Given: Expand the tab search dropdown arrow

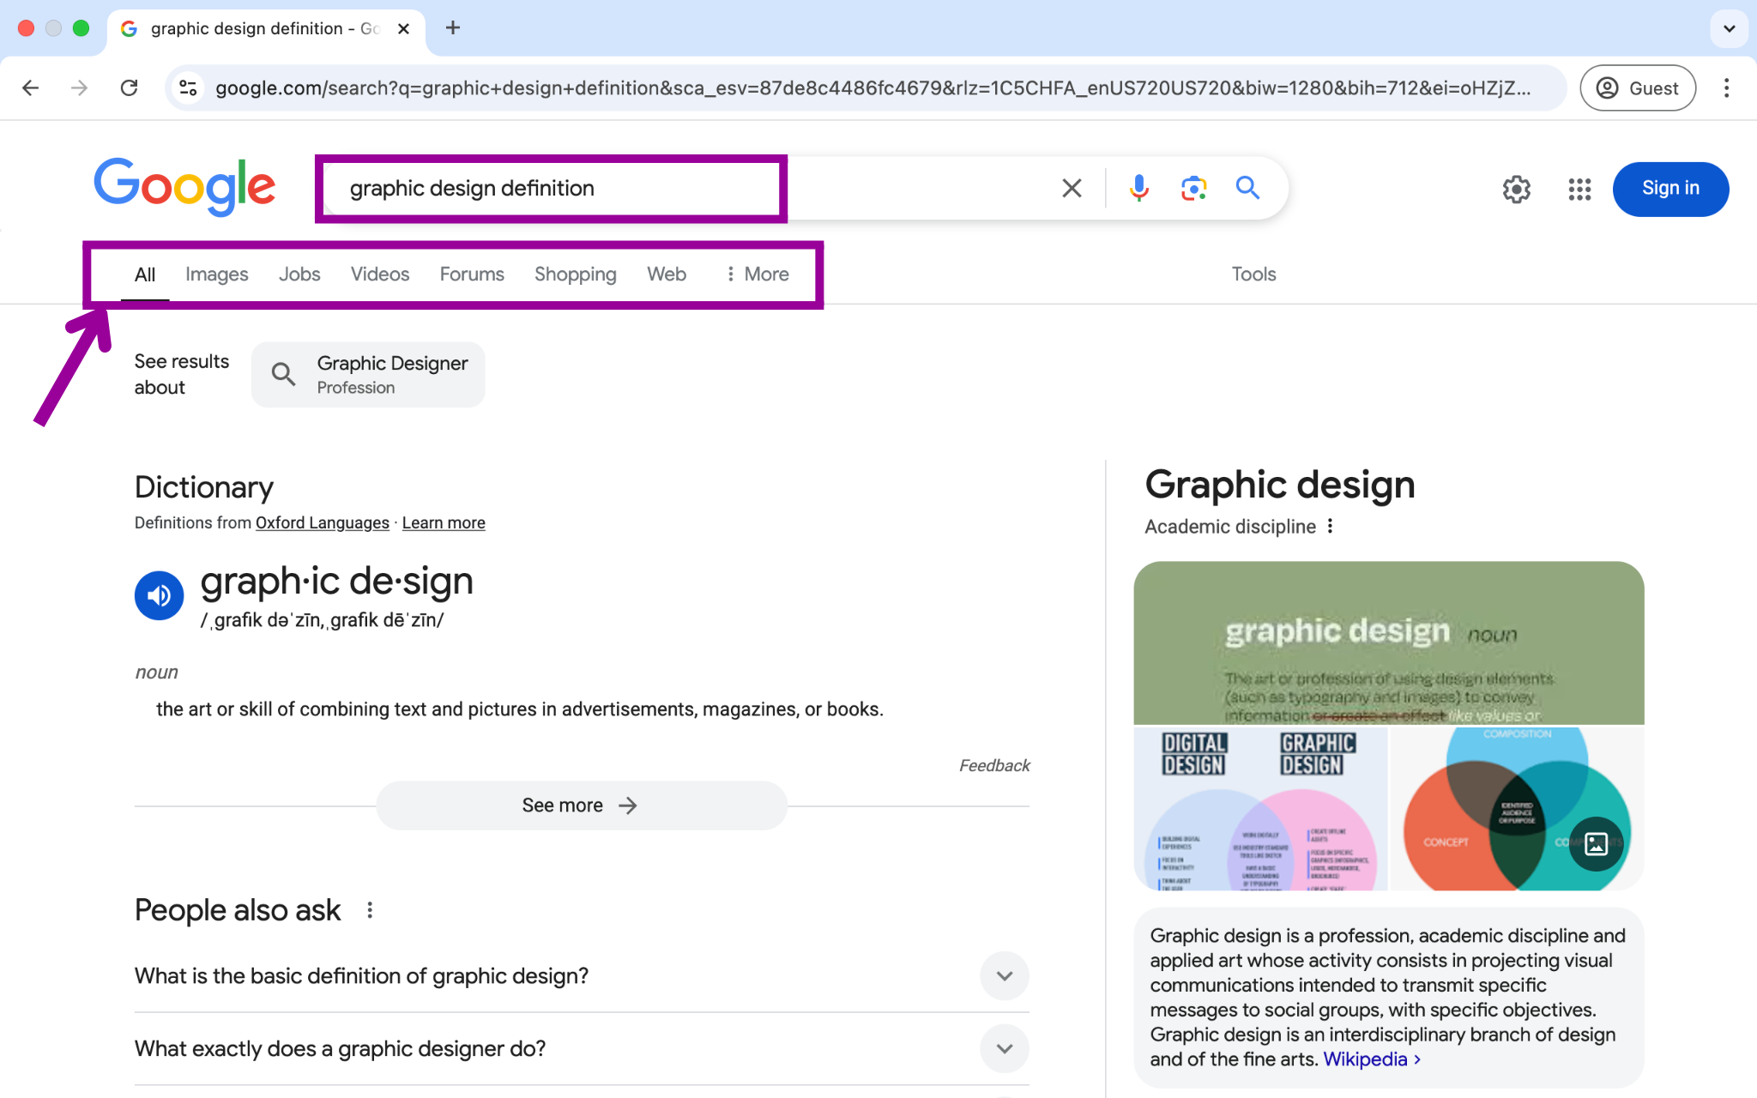Looking at the screenshot, I should (1730, 28).
